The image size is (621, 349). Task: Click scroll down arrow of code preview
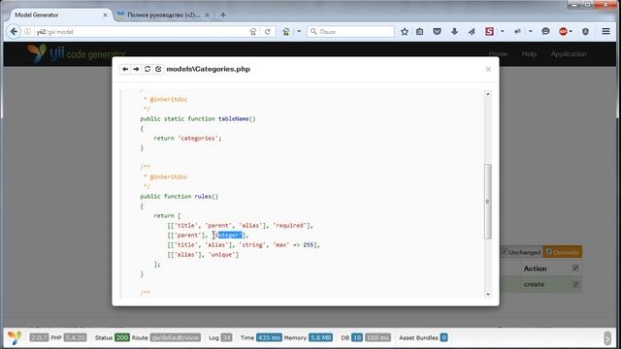(488, 294)
